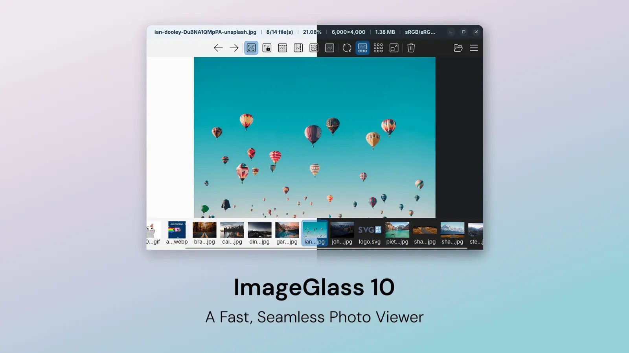Enable the Lock Zoom ratio option
The image size is (629, 353).
coord(267,48)
